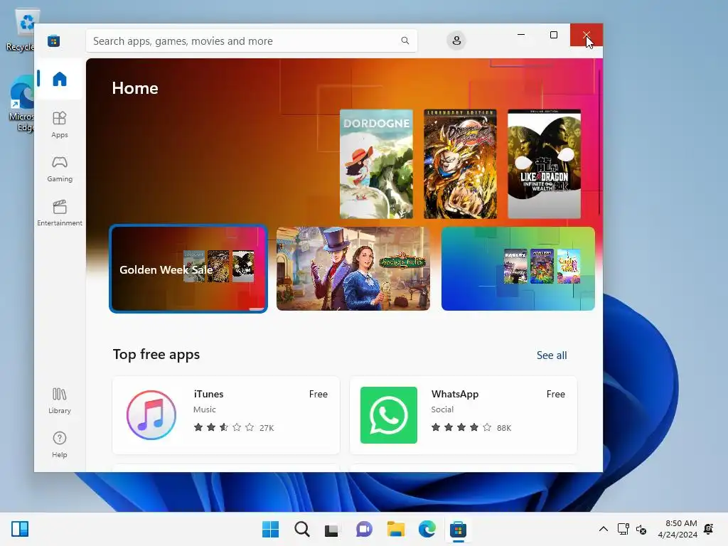The image size is (728, 546).
Task: Minimize the Microsoft Store window
Action: click(x=521, y=35)
